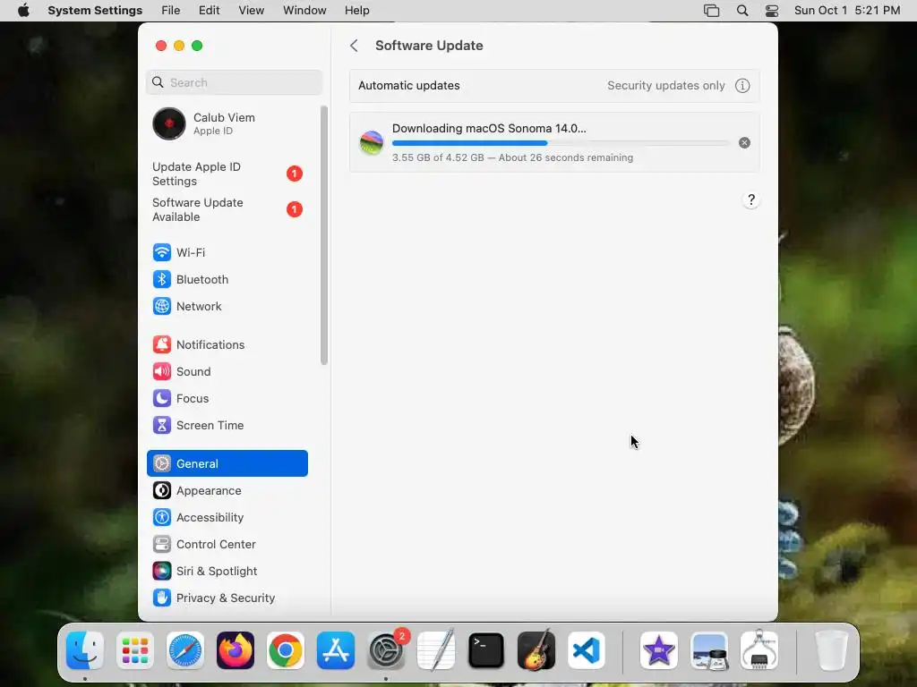
Task: Open iMovie from the Dock
Action: (x=658, y=650)
